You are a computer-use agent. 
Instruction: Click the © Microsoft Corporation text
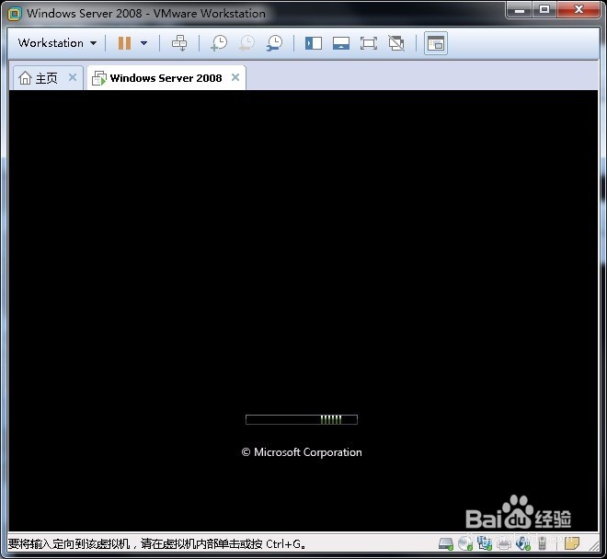click(x=302, y=452)
